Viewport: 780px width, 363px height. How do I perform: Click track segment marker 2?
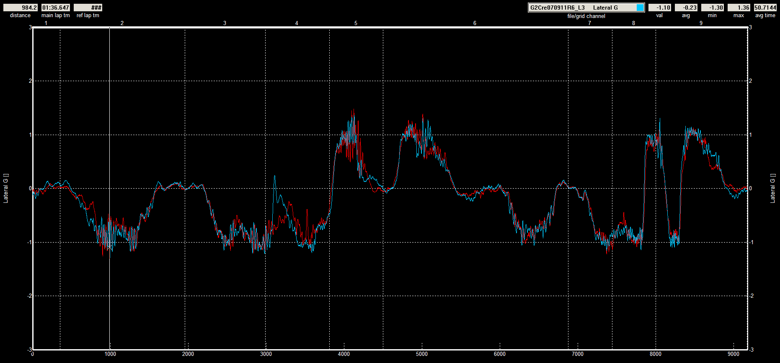122,23
